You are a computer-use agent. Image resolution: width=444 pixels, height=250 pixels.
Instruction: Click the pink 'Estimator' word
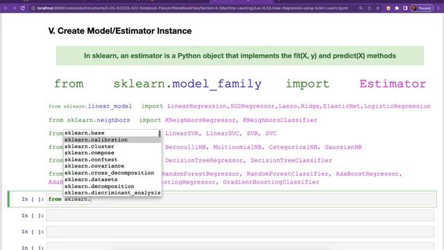pyautogui.click(x=393, y=84)
